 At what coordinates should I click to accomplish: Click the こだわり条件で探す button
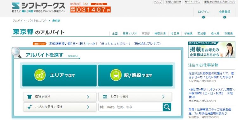tap(60, 107)
